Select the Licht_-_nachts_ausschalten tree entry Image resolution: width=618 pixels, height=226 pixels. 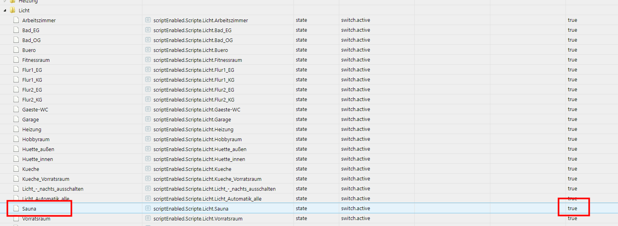(x=53, y=189)
